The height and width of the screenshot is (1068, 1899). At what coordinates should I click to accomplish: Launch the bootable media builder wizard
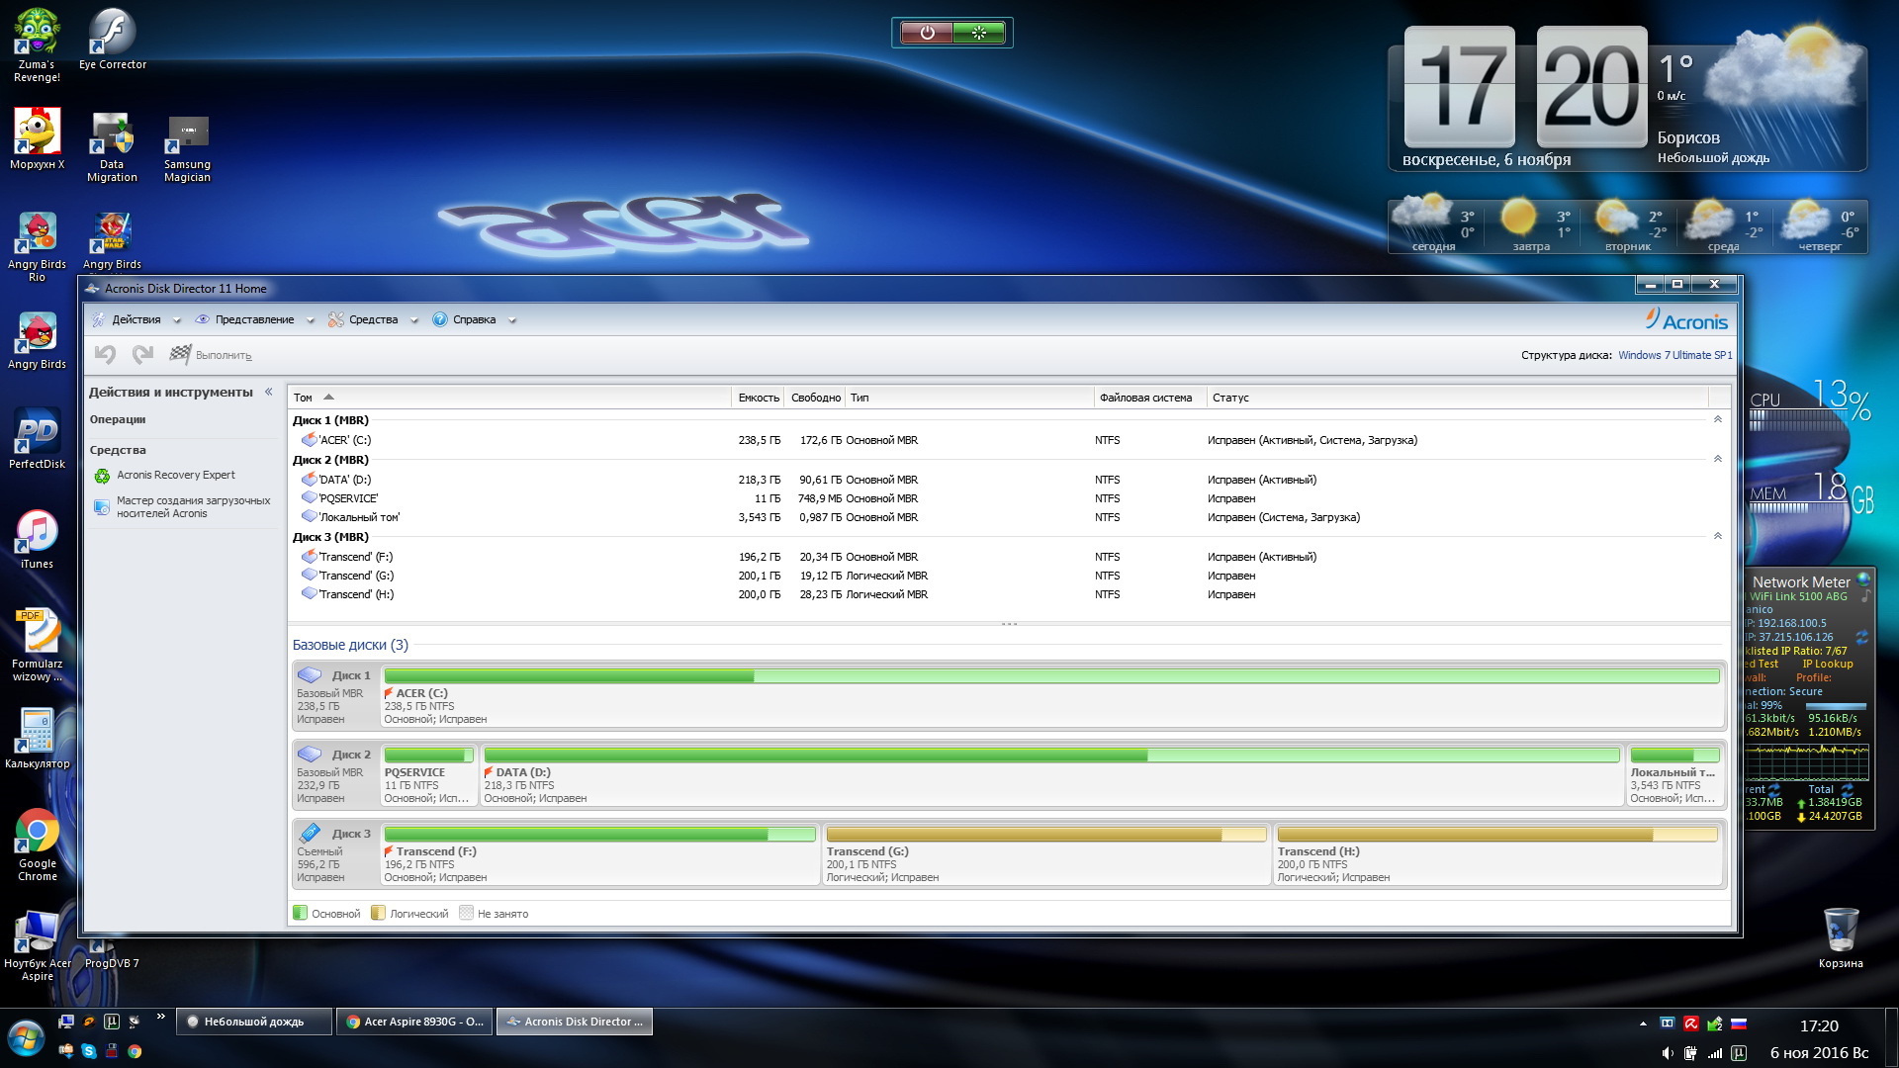pos(193,507)
